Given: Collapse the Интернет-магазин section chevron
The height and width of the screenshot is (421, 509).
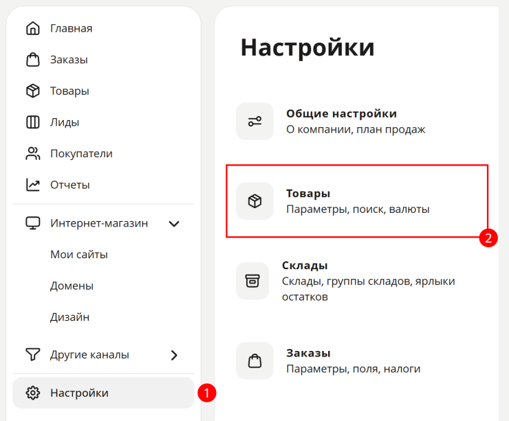Looking at the screenshot, I should pyautogui.click(x=174, y=224).
